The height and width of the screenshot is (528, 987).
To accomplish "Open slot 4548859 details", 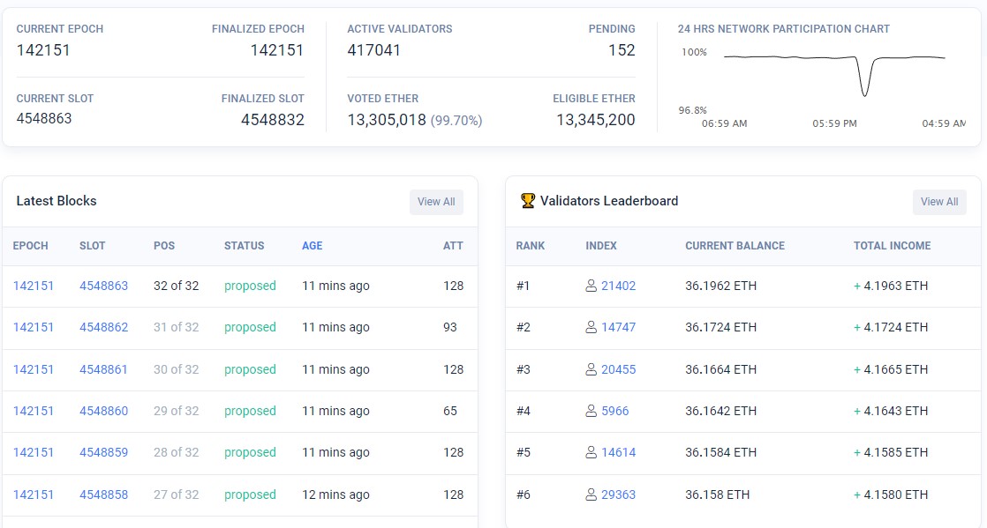I will pyautogui.click(x=104, y=453).
